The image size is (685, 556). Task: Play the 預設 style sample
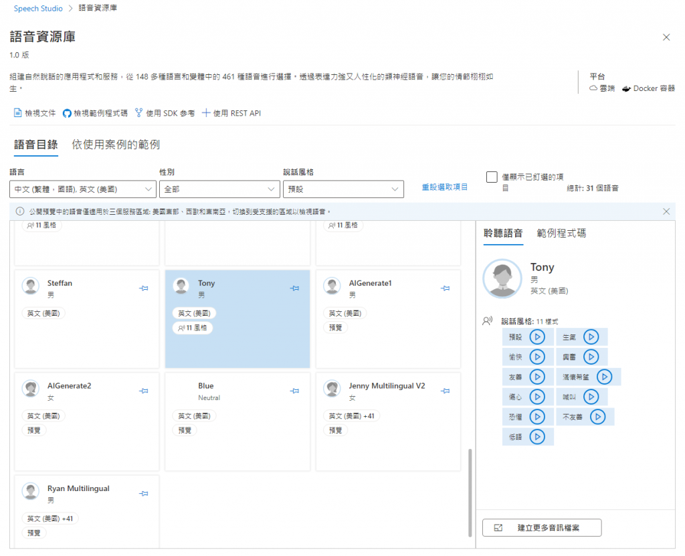pyautogui.click(x=537, y=337)
